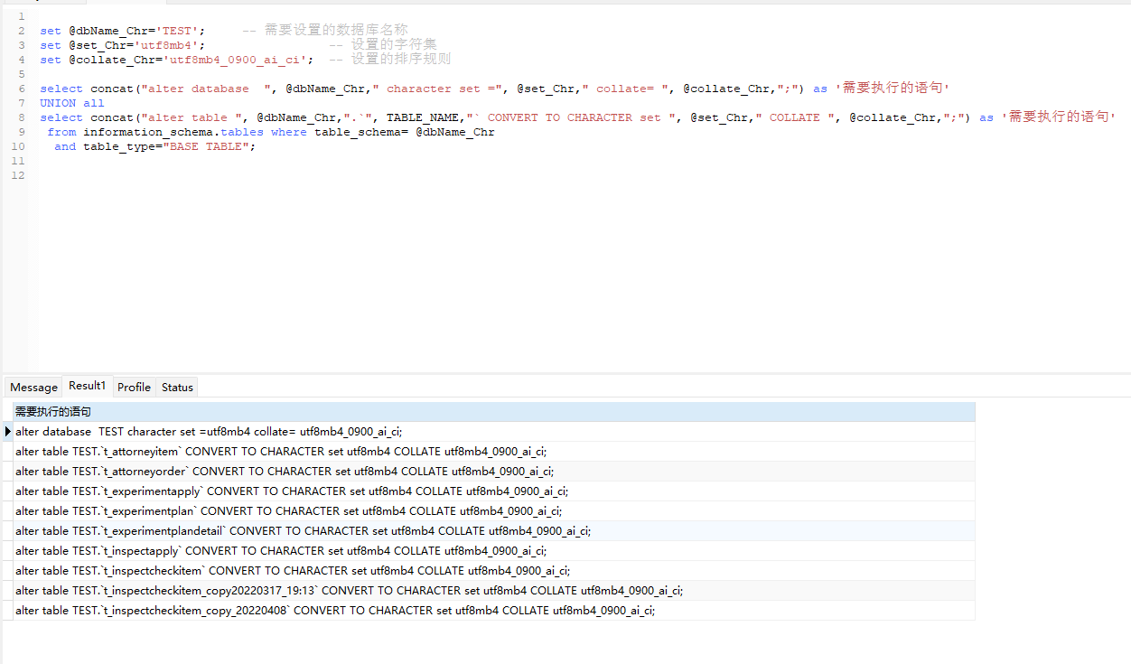The image size is (1131, 664).
Task: Click the comment 设置的字符集
Action: pyautogui.click(x=394, y=45)
